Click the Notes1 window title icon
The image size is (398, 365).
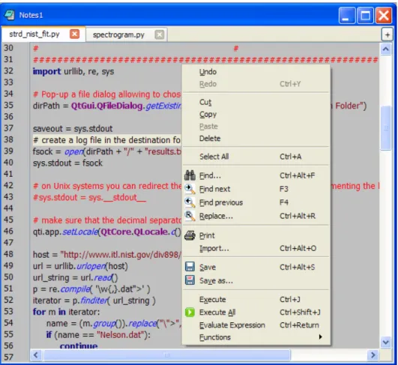(x=10, y=15)
